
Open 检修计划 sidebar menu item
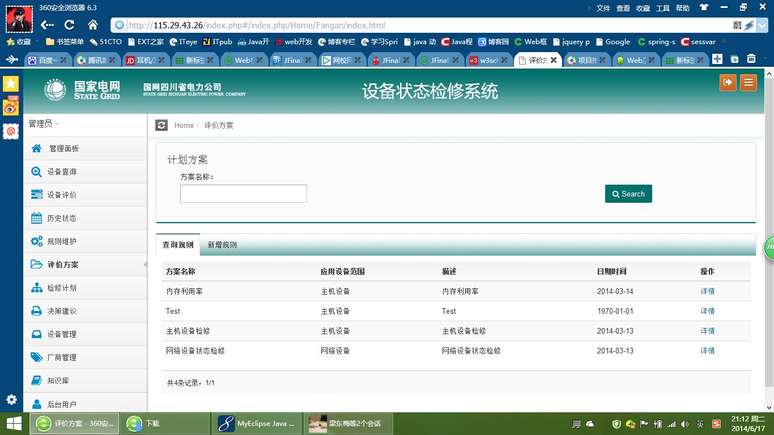(85, 288)
